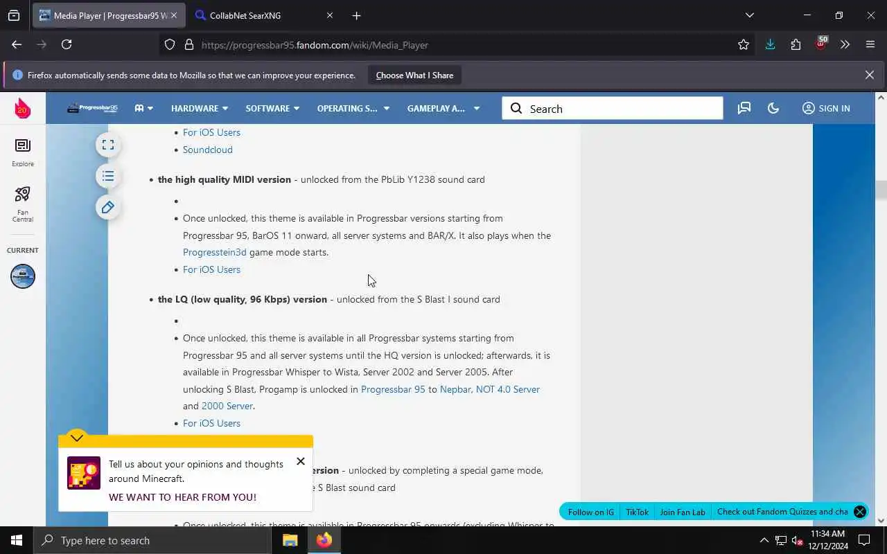Click Check out Fandom Quizzes link
Image resolution: width=887 pixels, height=554 pixels.
tap(782, 512)
